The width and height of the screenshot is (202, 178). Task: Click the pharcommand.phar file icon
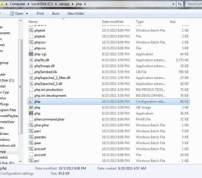pyautogui.click(x=31, y=119)
